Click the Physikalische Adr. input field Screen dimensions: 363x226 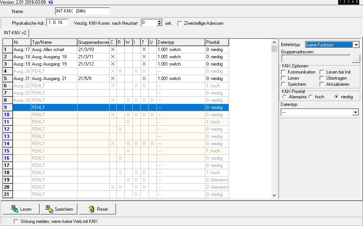tap(57, 23)
